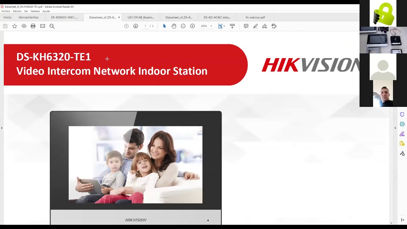The height and width of the screenshot is (229, 407).
Task: Click the intercom device product image
Action: (x=136, y=168)
